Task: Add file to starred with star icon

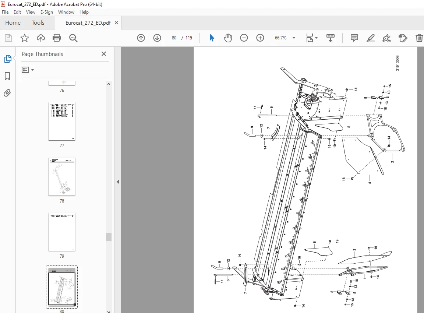Action: tap(25, 38)
